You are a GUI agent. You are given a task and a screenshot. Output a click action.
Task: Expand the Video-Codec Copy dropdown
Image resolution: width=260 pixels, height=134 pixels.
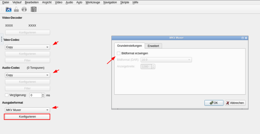coord(28,47)
